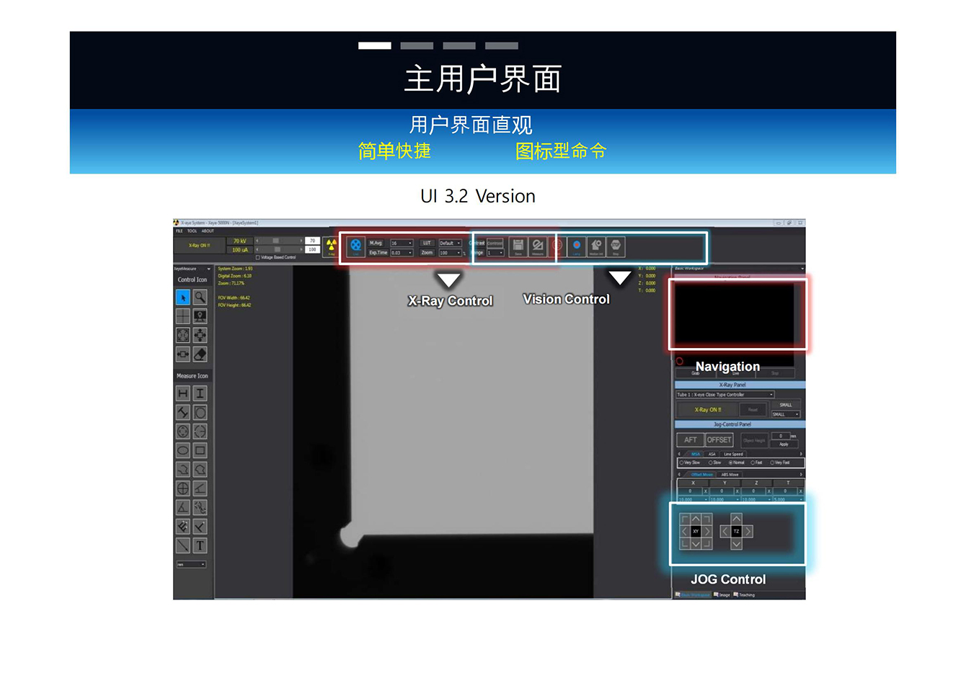This screenshot has width=966, height=683.
Task: Switch to the ABS Move tab
Action: (730, 474)
